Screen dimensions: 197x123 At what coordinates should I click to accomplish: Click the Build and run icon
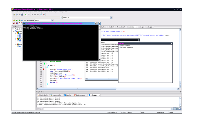(19, 20)
